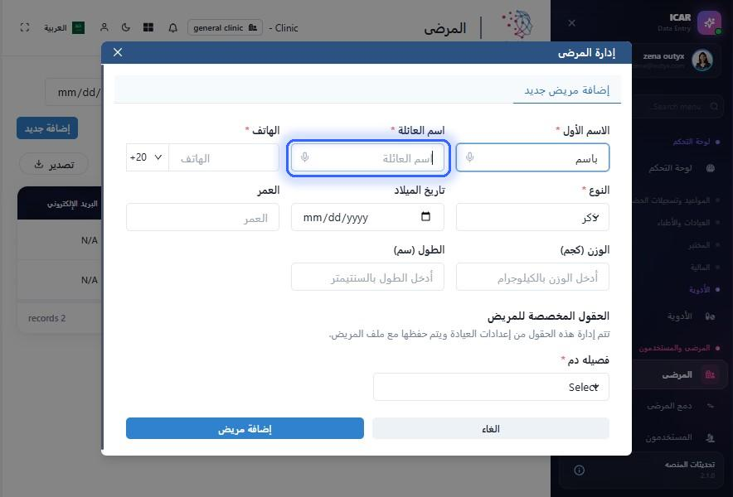Click the تصدير export button
Viewport: 733px width, 497px height.
54,164
